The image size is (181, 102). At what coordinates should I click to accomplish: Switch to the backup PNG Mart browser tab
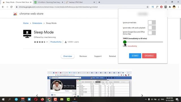(80, 2)
